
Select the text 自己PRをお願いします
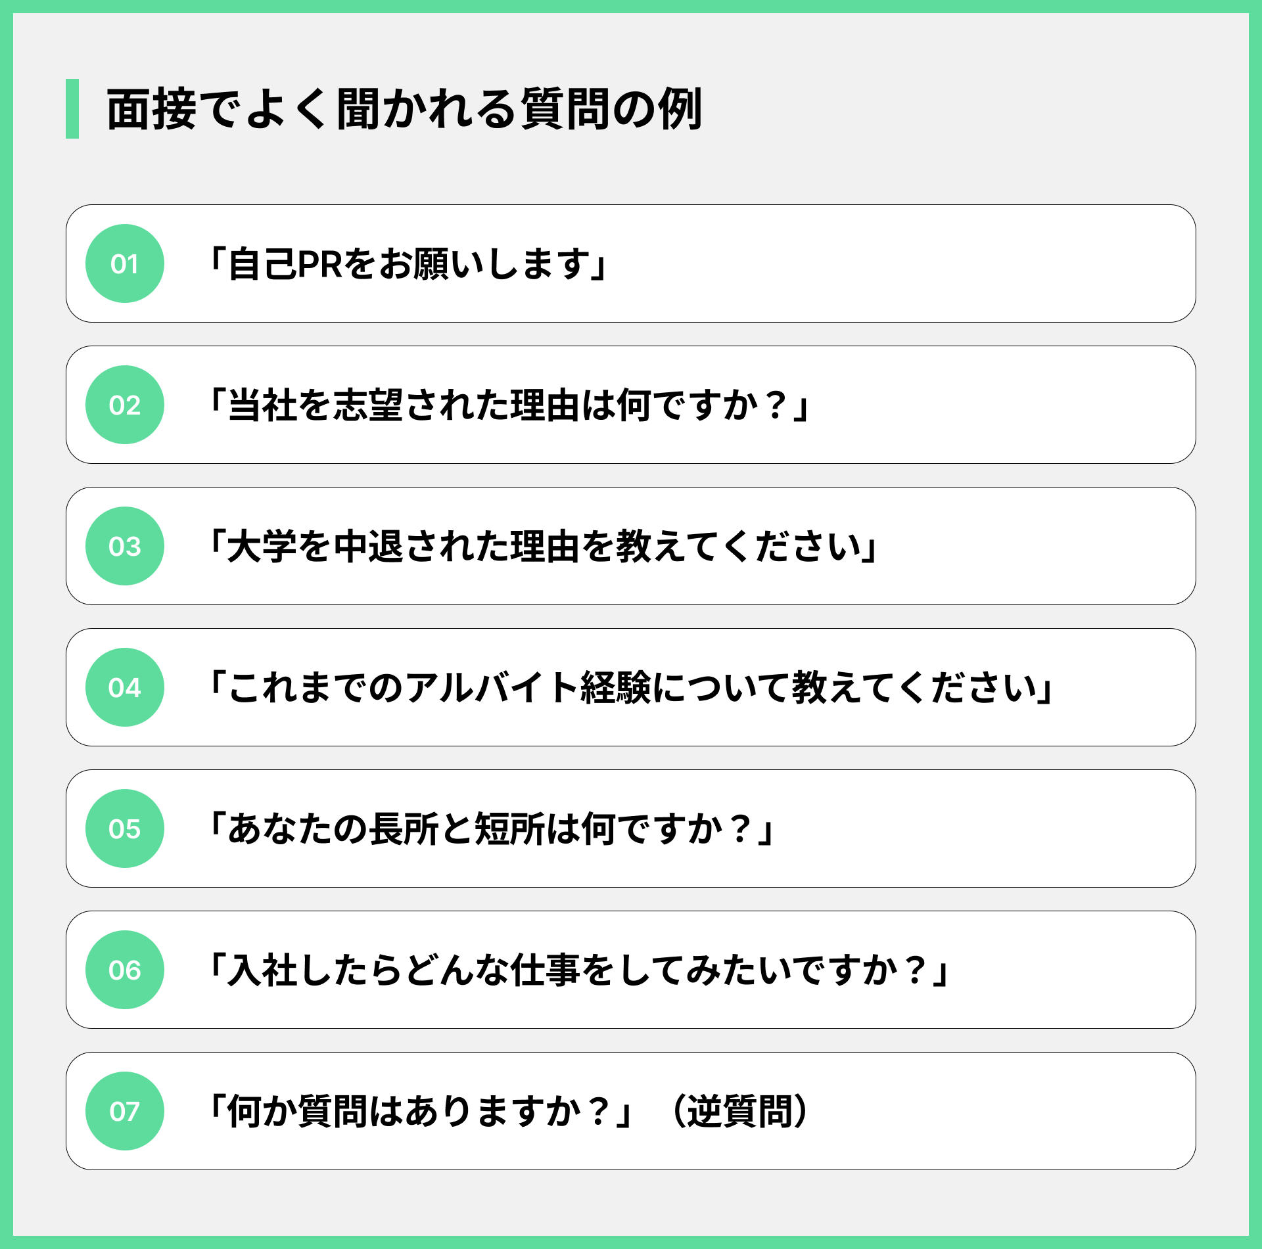tap(408, 264)
